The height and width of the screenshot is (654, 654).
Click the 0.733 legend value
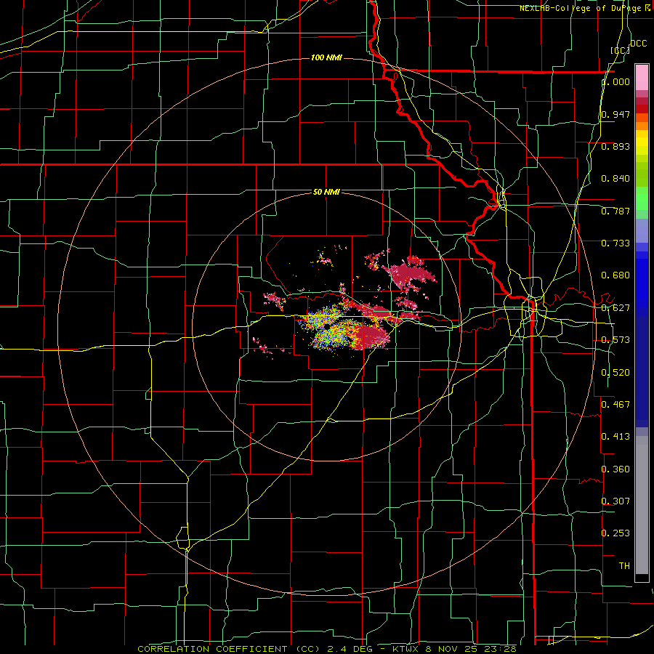tap(615, 243)
